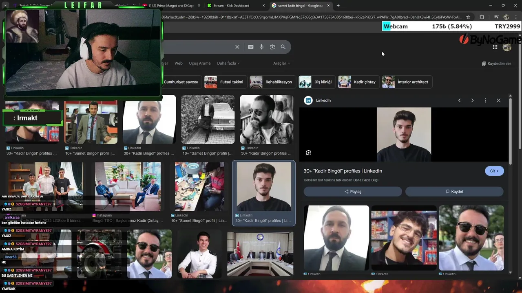Bookmark this page with the star
Viewport: 522px width, 293px height.
(468, 17)
